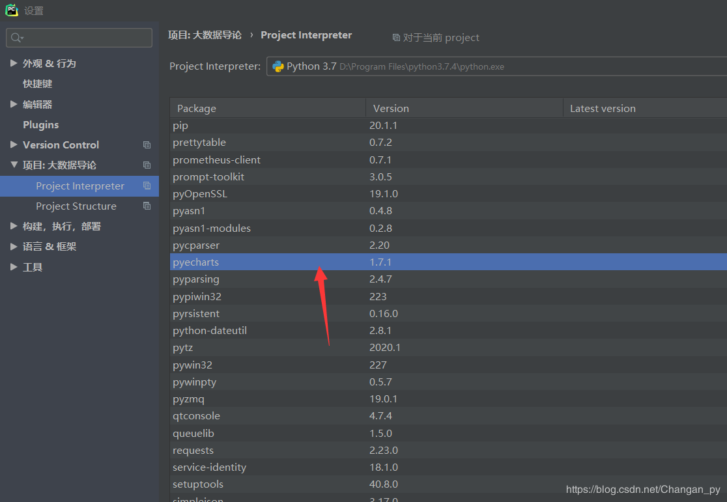Click the copy icon beside Project Interpreter
This screenshot has height=502, width=727.
click(147, 186)
